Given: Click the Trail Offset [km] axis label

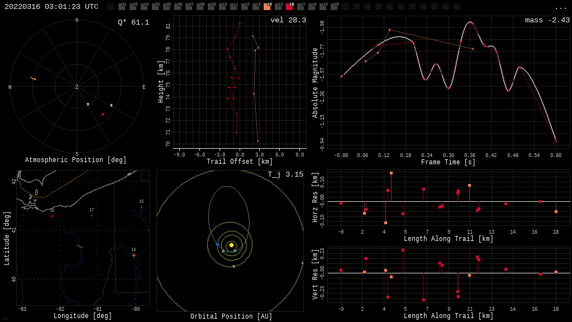Looking at the screenshot, I should point(240,162).
